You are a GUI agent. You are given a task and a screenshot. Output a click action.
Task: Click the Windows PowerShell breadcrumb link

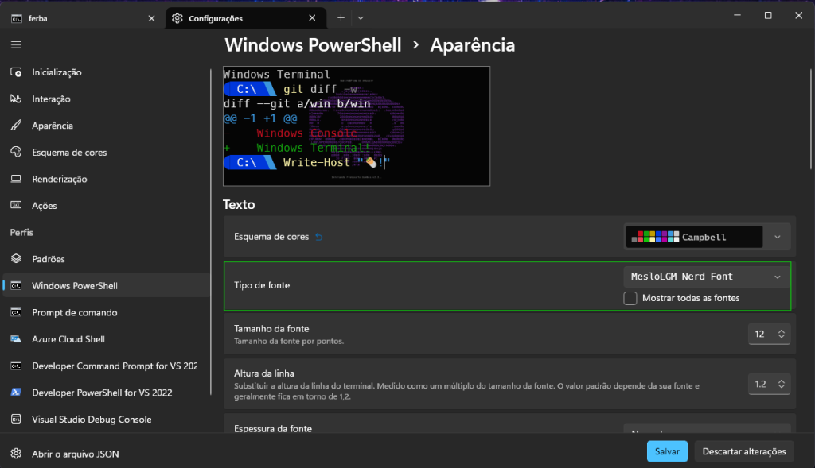click(x=313, y=45)
